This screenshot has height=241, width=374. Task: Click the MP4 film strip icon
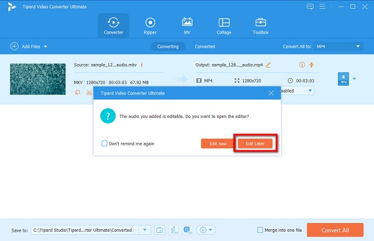click(x=199, y=81)
